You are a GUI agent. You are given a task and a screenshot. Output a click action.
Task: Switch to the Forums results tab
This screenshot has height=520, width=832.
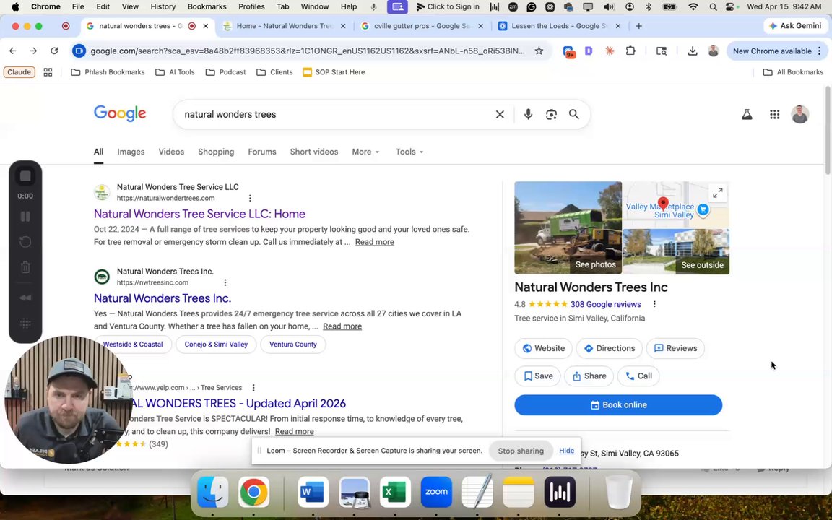click(x=262, y=152)
